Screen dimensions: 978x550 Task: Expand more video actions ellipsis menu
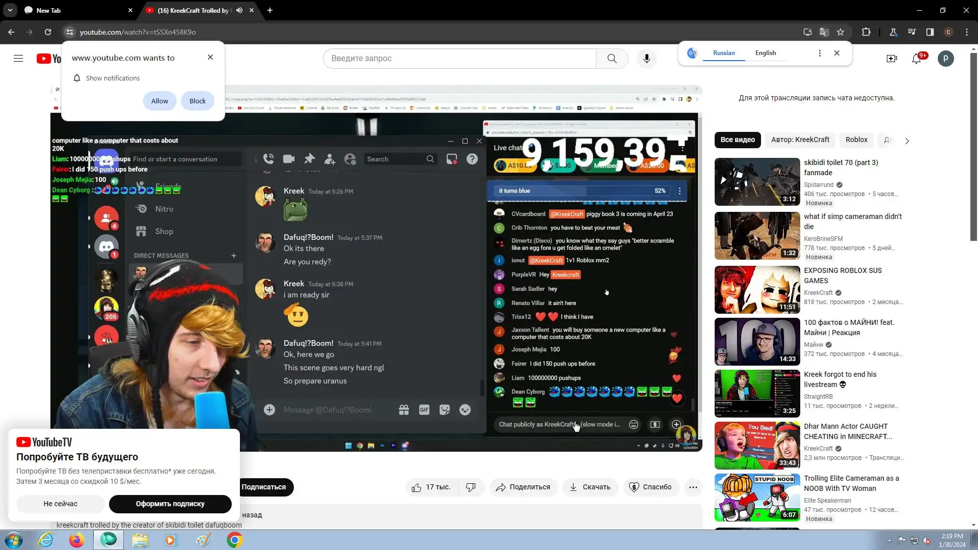[x=693, y=487]
